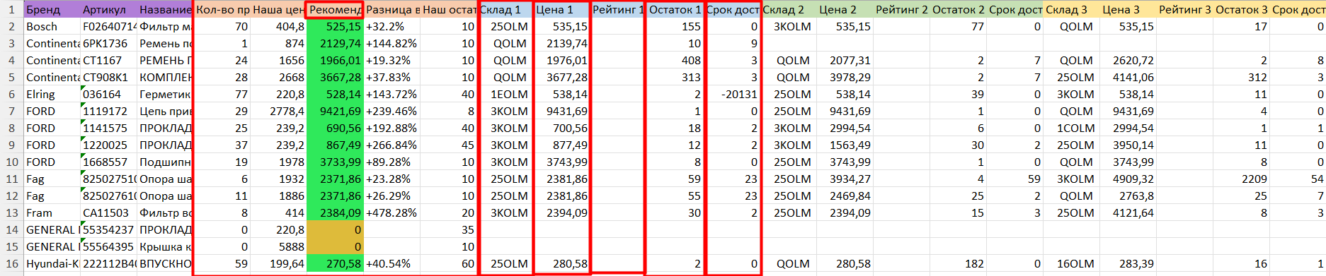1326x276 pixels.
Task: Click the Elring brand cell
Action: point(52,95)
